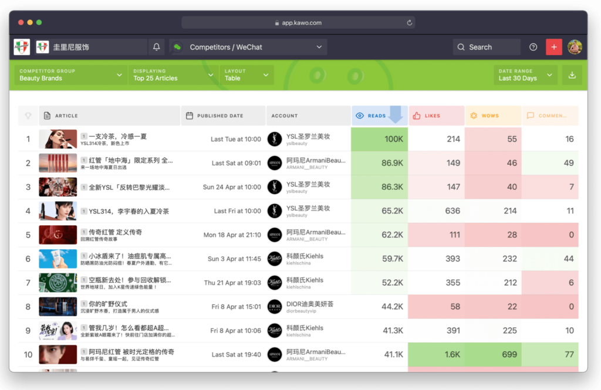The height and width of the screenshot is (390, 601).
Task: Reload the page via the refresh icon
Action: tap(409, 23)
